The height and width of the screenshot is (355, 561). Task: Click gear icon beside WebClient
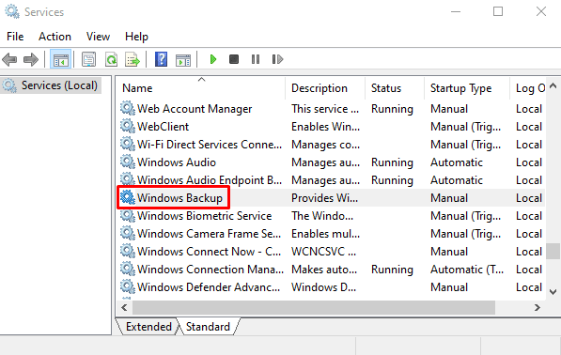(x=128, y=126)
